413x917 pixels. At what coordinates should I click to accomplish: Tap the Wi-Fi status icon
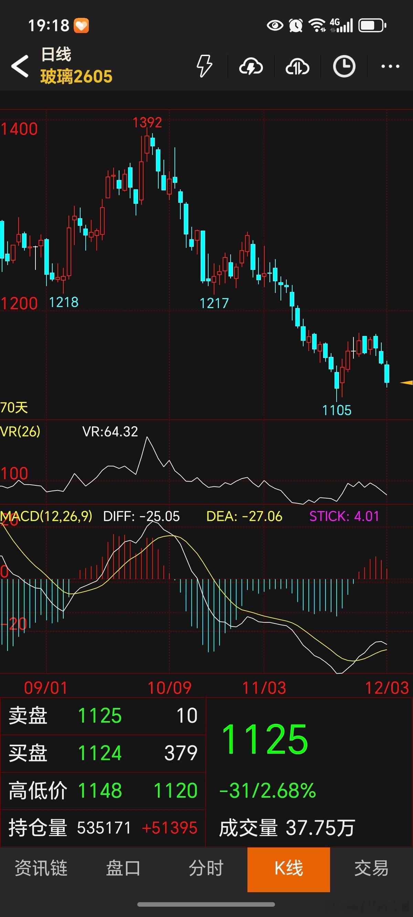(x=317, y=25)
